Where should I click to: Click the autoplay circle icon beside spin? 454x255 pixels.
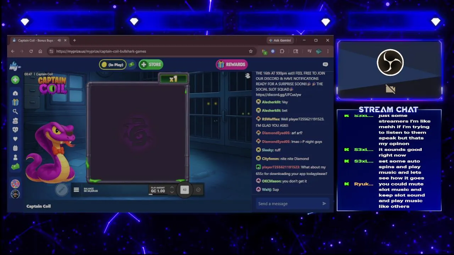pyautogui.click(x=198, y=190)
